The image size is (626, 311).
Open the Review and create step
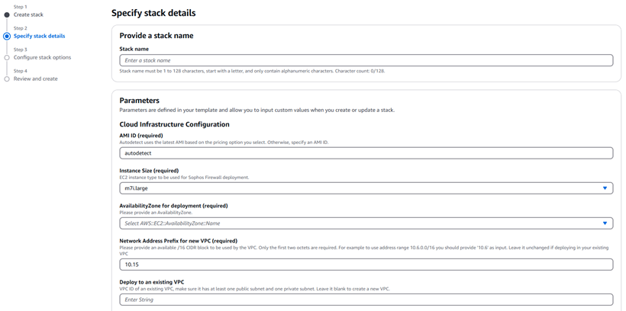coord(35,79)
